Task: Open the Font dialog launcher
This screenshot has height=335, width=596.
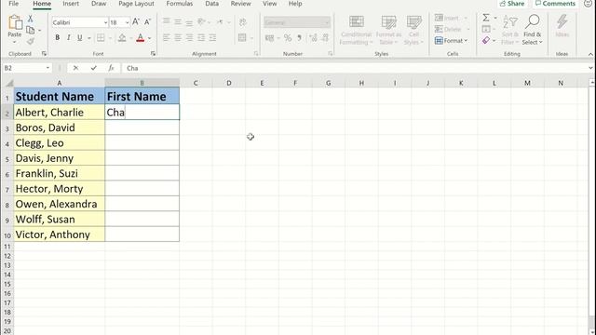Action: 153,54
